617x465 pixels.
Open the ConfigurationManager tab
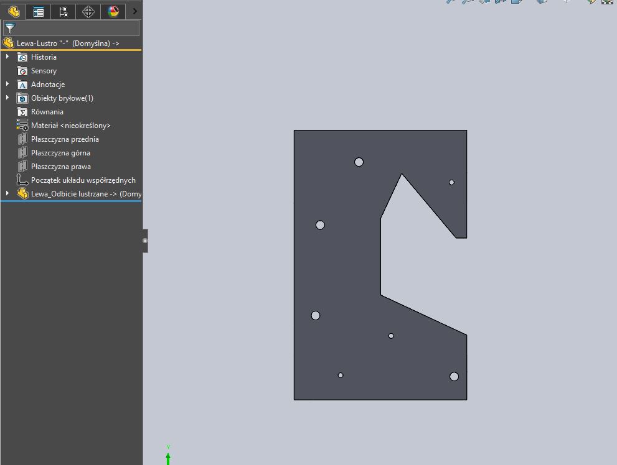[63, 11]
